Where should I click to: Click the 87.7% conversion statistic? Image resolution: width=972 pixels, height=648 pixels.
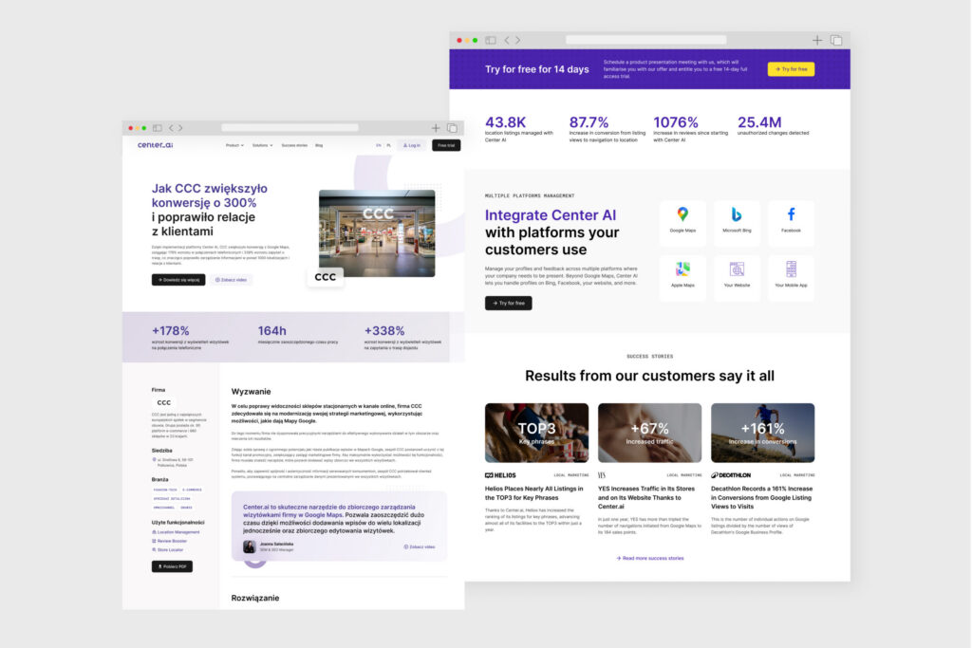click(607, 129)
